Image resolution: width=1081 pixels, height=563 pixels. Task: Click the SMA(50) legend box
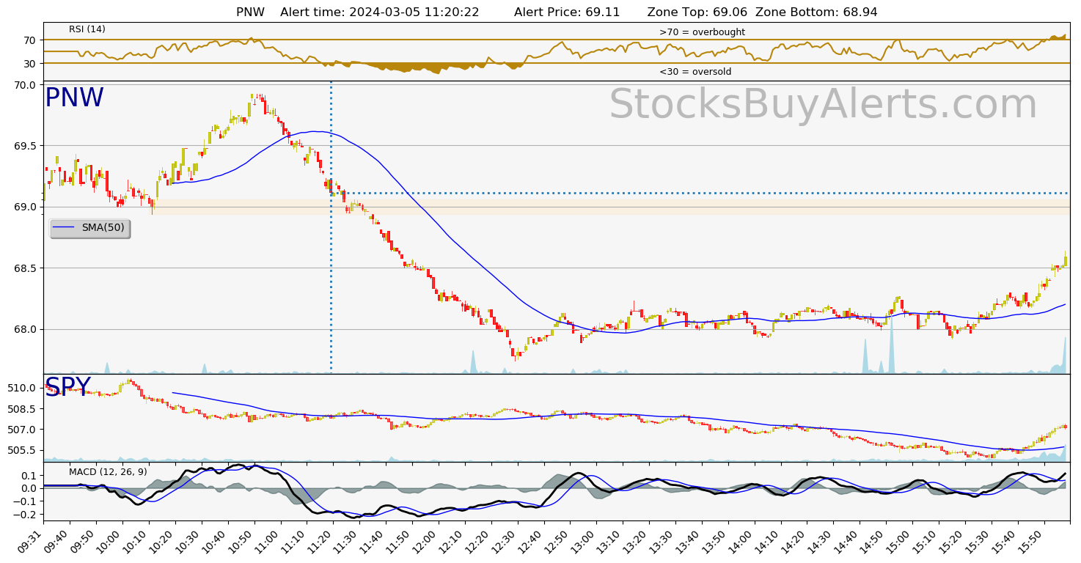(x=89, y=229)
